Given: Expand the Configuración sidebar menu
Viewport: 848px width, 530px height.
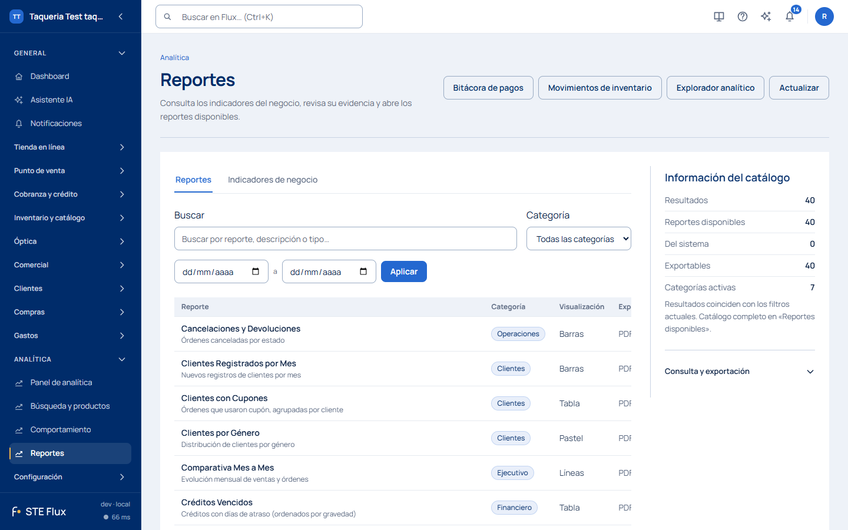Looking at the screenshot, I should click(70, 477).
